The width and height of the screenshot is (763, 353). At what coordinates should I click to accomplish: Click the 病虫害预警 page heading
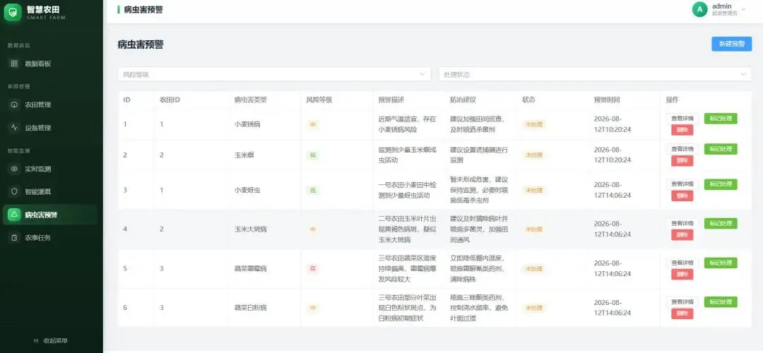coord(140,44)
